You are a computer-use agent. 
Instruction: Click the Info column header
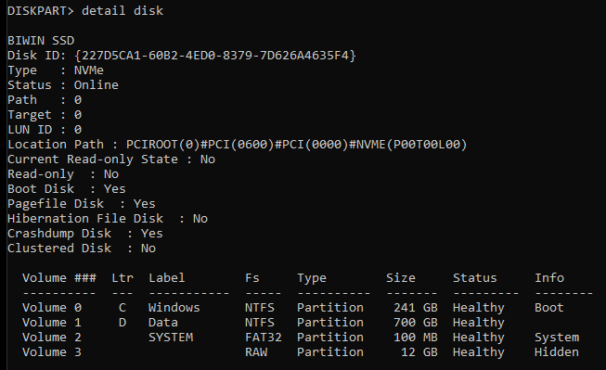pos(549,278)
